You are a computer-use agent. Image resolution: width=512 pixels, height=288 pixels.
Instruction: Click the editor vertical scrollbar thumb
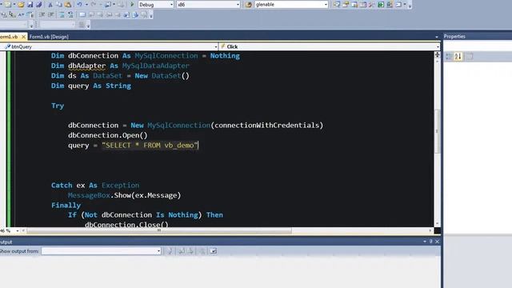[x=438, y=131]
